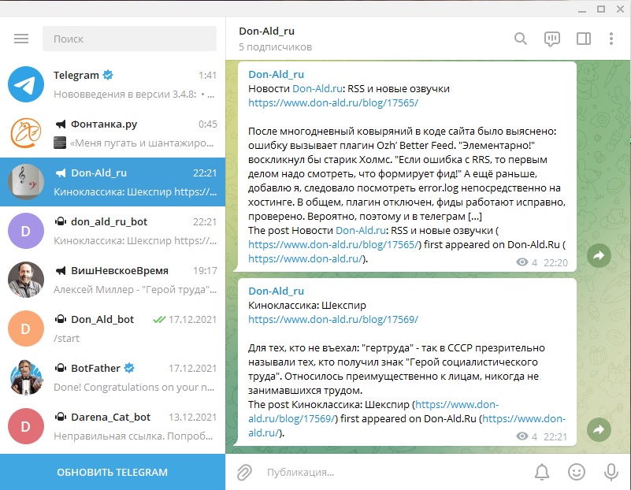The height and width of the screenshot is (490, 631).
Task: Forward the RSS news post
Action: pyautogui.click(x=599, y=255)
